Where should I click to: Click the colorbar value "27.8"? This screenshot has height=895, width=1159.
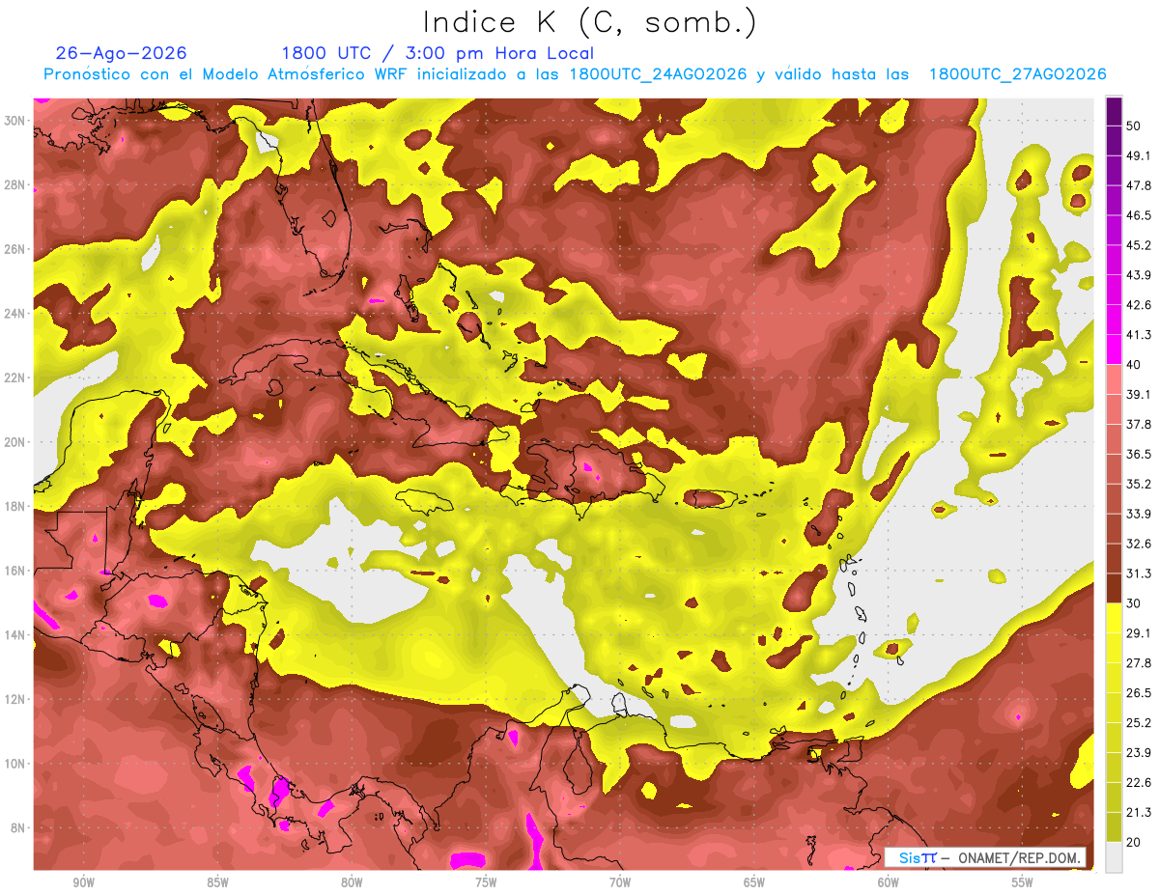1139,663
